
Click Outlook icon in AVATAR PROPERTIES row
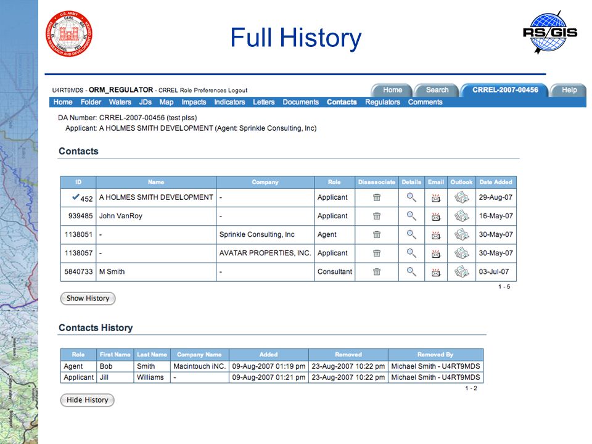[x=461, y=253]
